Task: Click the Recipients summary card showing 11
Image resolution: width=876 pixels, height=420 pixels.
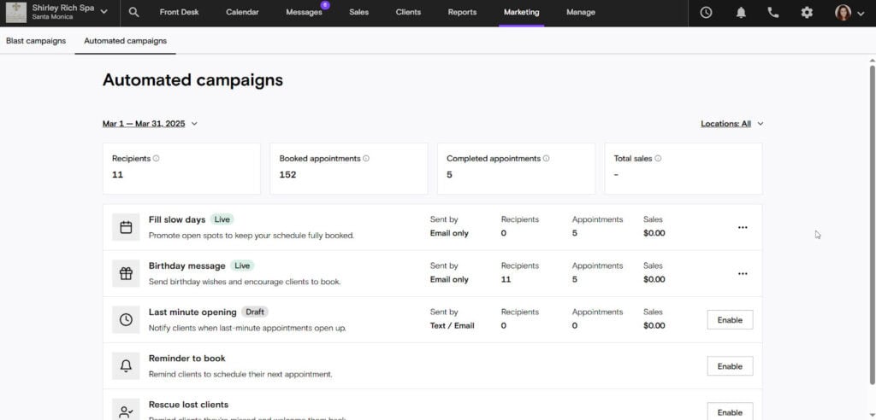Action: 181,168
